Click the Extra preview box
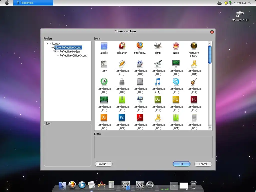 153,147
